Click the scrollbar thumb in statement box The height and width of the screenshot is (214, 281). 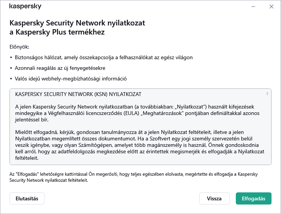point(267,93)
